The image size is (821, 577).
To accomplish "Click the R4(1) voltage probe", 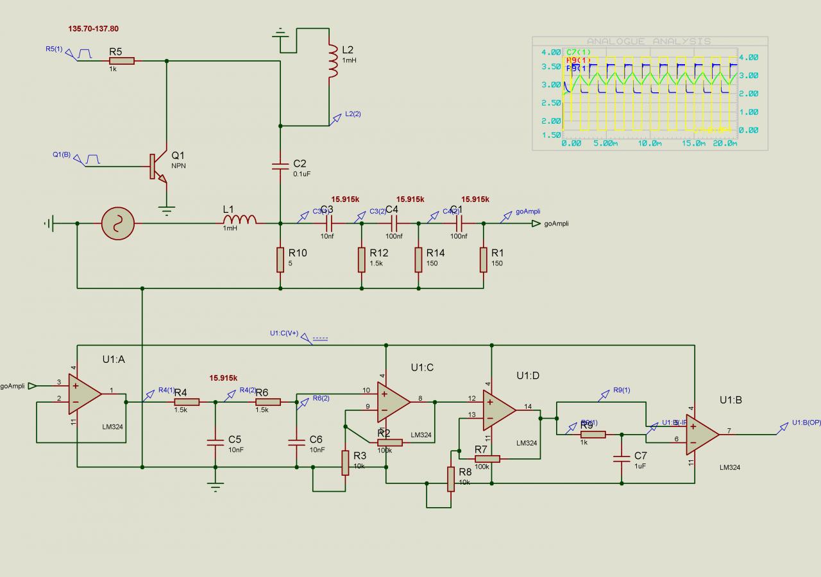I will click(149, 395).
